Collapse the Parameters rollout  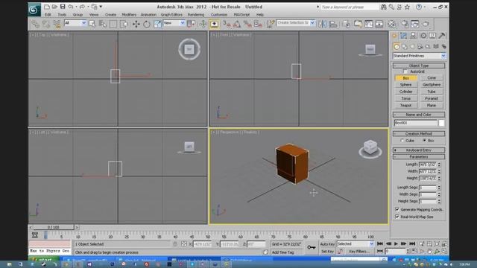419,157
